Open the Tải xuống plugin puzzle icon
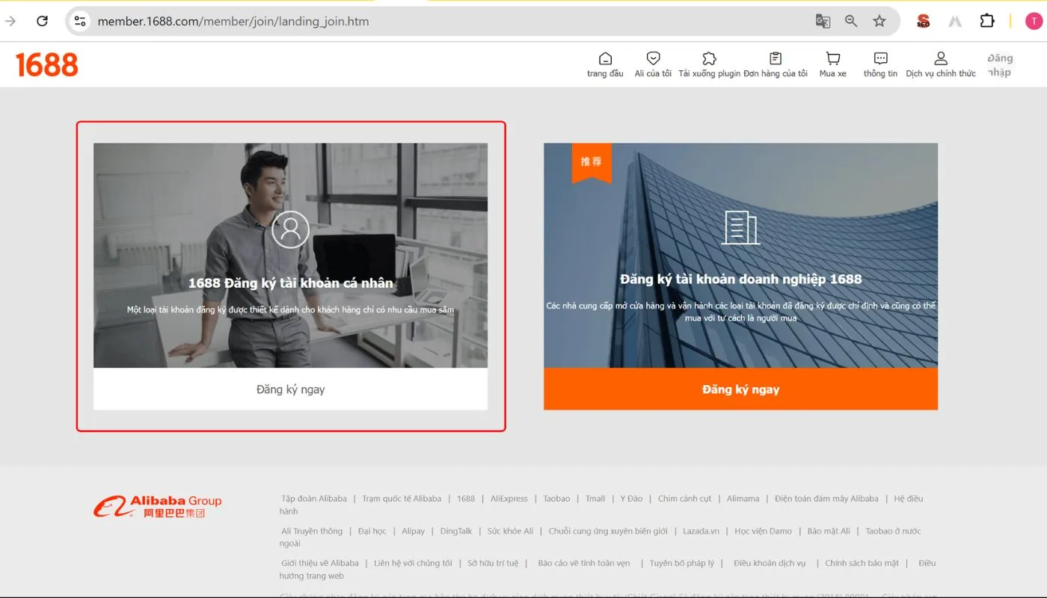This screenshot has width=1047, height=598. 709,58
